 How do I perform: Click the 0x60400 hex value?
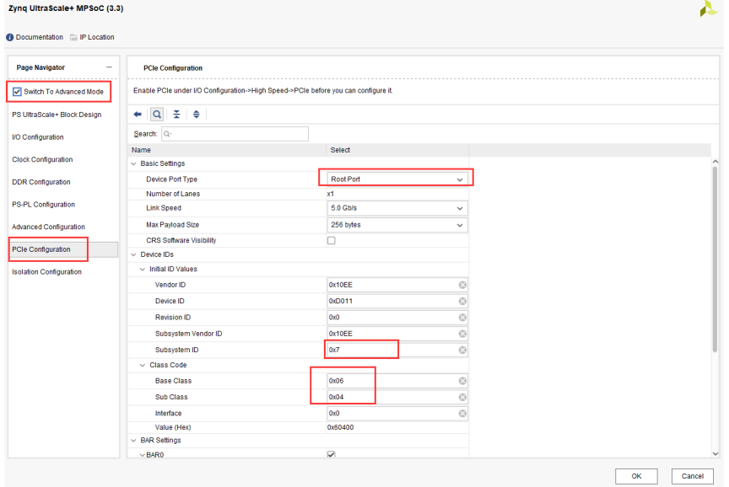coord(340,427)
